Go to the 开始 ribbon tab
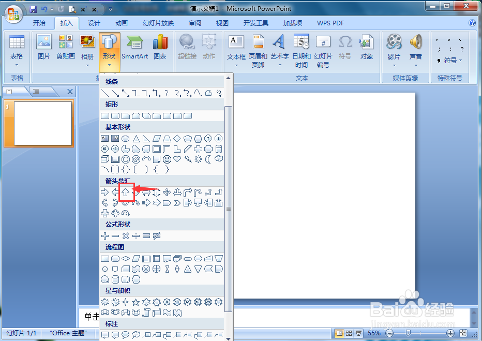The width and height of the screenshot is (482, 341). pos(39,23)
